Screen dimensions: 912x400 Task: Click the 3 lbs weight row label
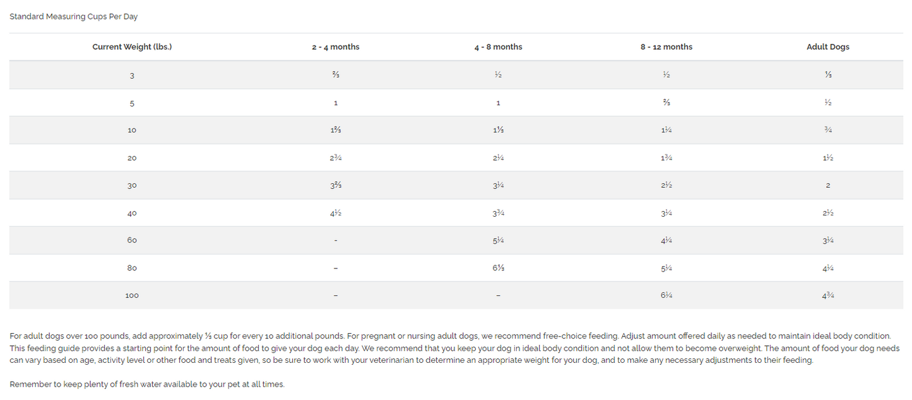(132, 76)
